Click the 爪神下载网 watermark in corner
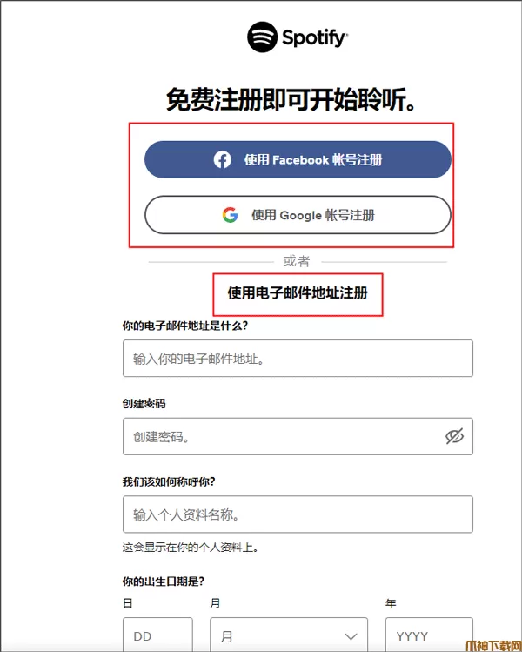This screenshot has width=522, height=652. point(493,646)
